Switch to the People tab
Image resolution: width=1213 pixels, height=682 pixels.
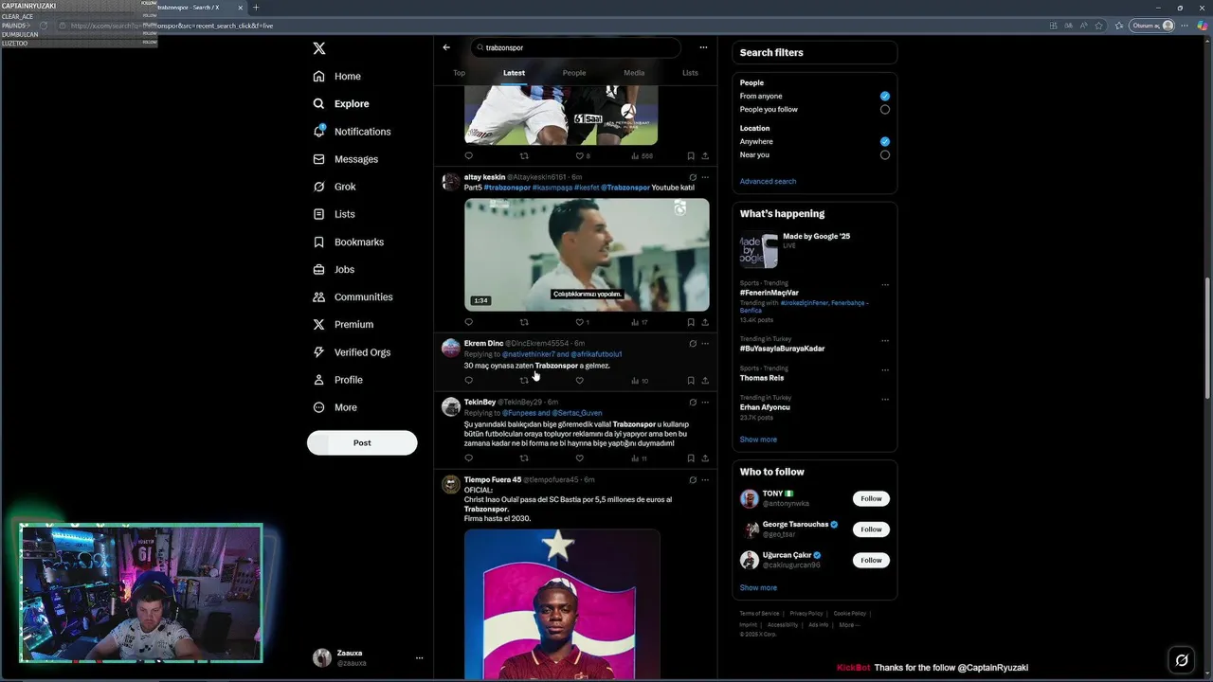(574, 73)
